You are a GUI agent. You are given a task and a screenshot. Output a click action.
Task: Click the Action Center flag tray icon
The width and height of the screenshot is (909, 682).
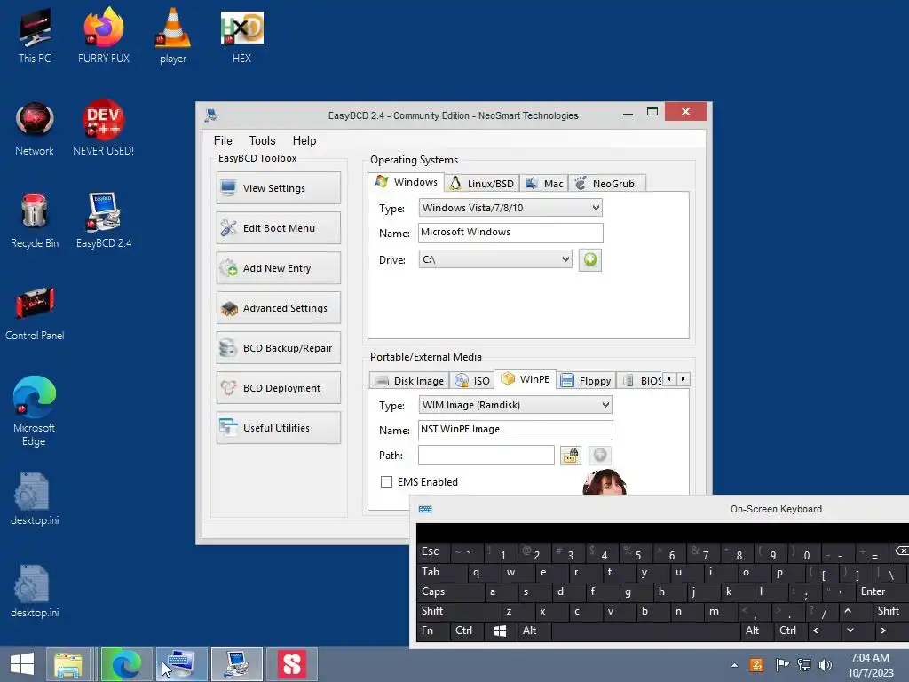[x=782, y=665]
